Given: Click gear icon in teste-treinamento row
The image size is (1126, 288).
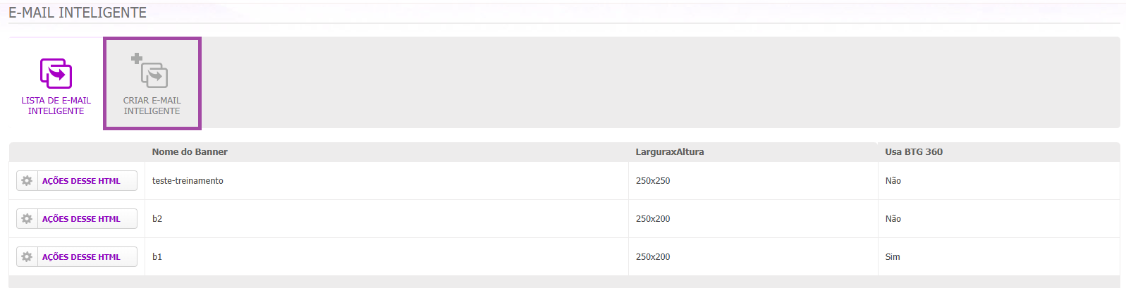Looking at the screenshot, I should 27,181.
